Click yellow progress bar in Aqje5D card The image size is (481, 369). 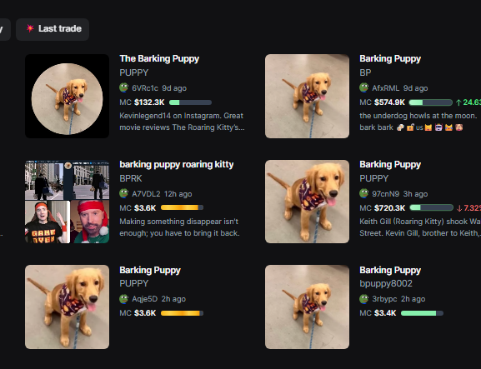point(182,313)
